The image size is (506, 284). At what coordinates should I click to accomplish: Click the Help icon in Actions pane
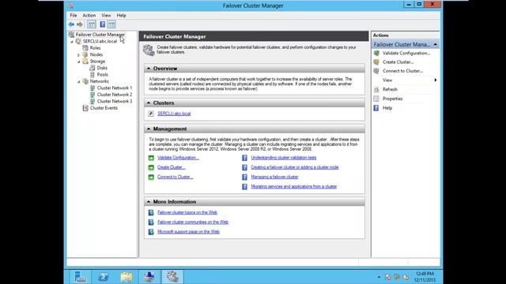(x=376, y=108)
